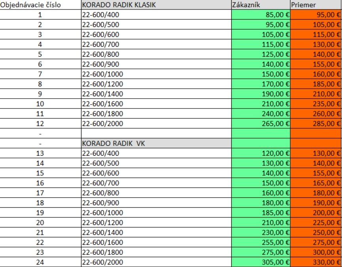Select order number 18 cell
The width and height of the screenshot is (342, 267).
click(40, 203)
